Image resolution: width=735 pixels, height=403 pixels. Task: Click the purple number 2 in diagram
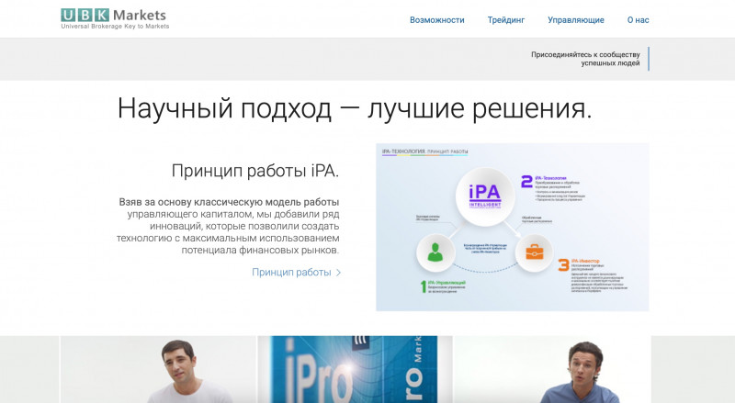point(526,182)
